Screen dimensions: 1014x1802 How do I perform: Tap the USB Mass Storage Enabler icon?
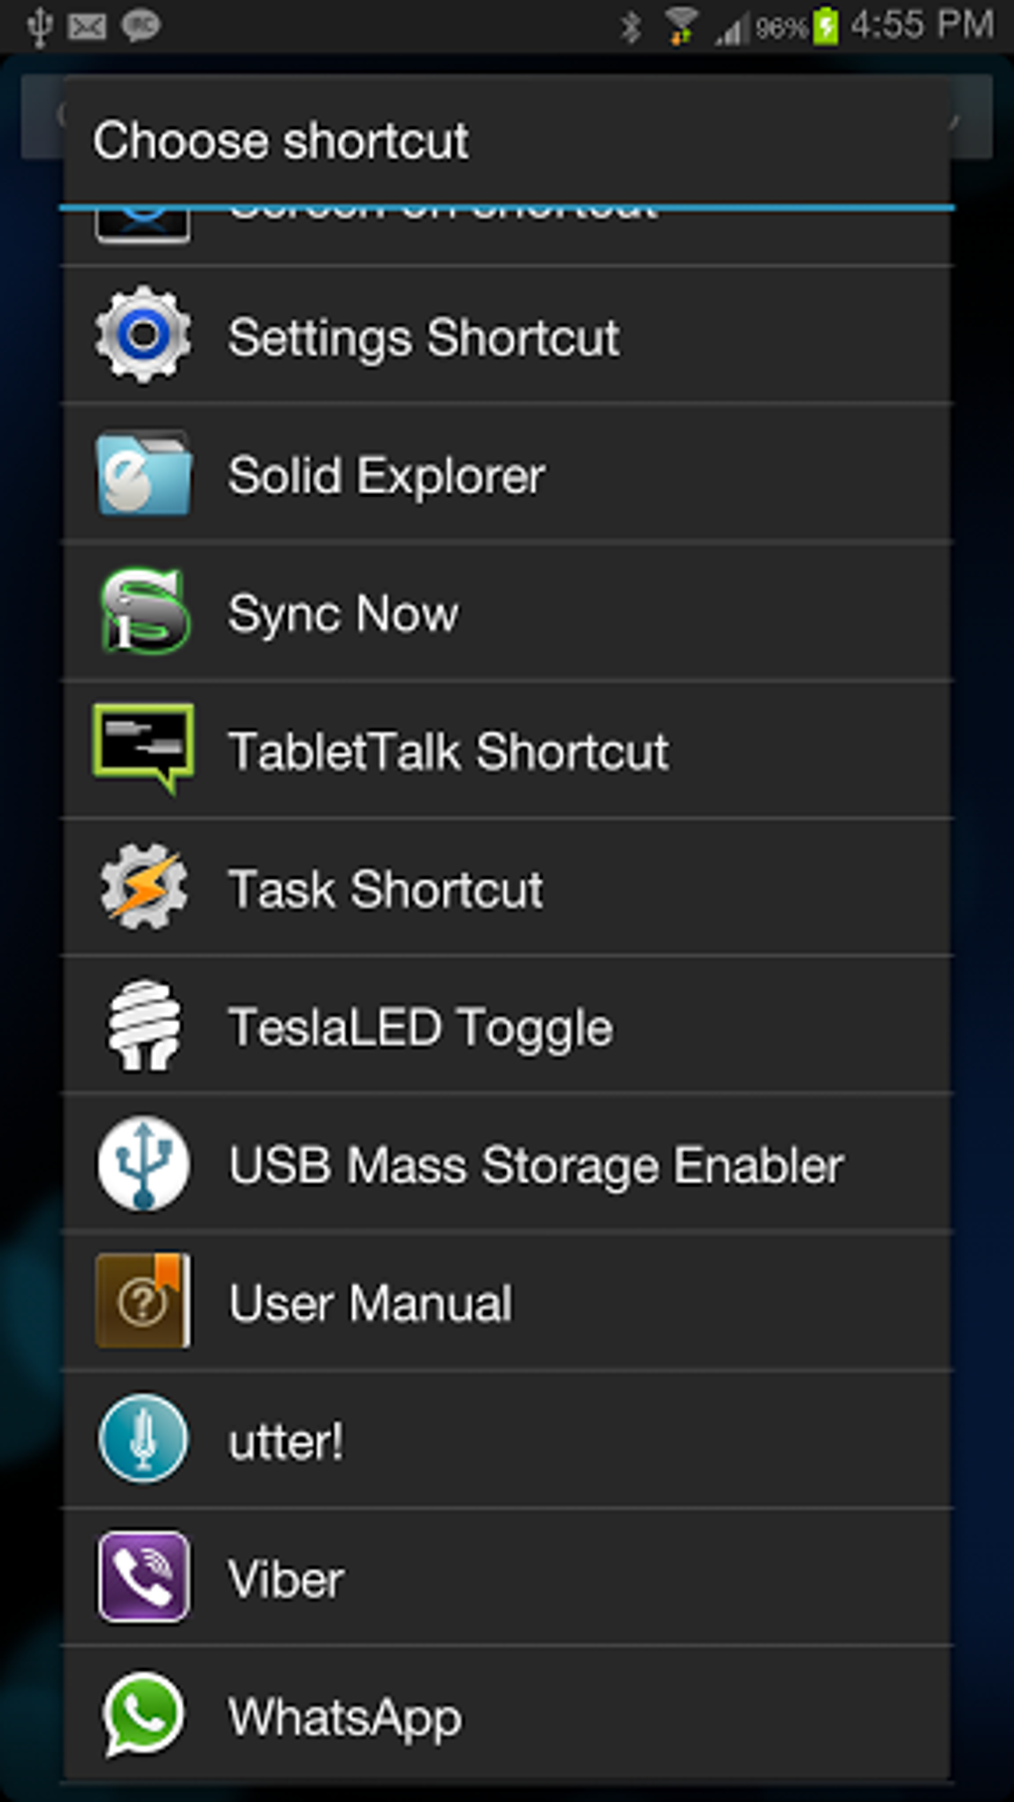tap(143, 1163)
